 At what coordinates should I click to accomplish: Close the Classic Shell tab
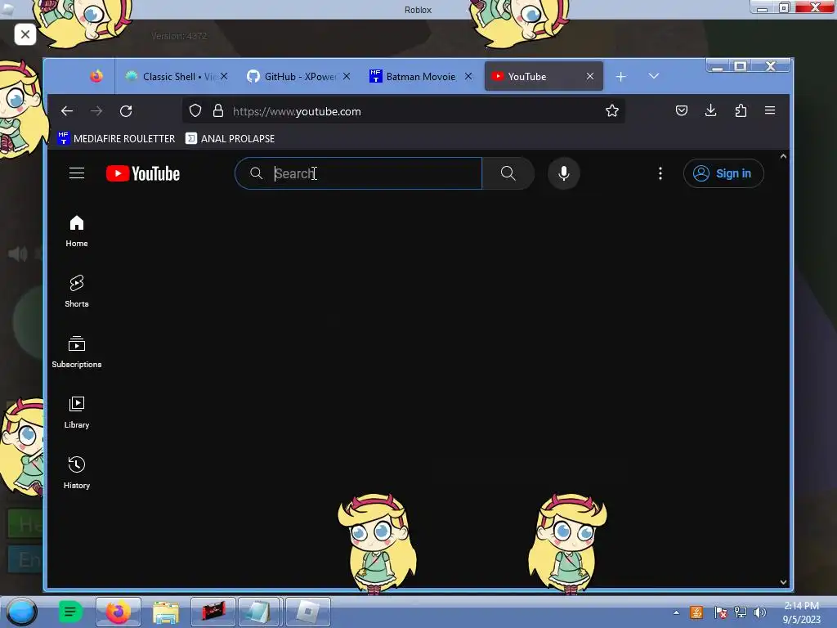coord(224,76)
